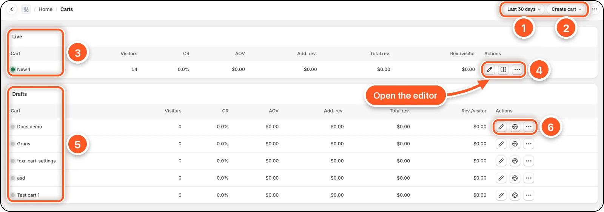
Task: Open more actions for foxr-cart-settings
Action: pos(529,161)
